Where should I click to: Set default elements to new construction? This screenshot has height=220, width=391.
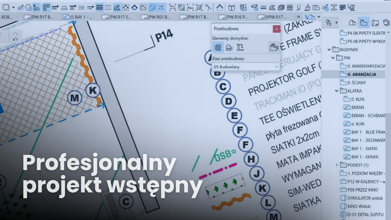(x=240, y=47)
